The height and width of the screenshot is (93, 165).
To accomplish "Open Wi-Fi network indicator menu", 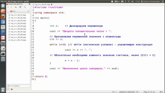I will click(128, 2).
